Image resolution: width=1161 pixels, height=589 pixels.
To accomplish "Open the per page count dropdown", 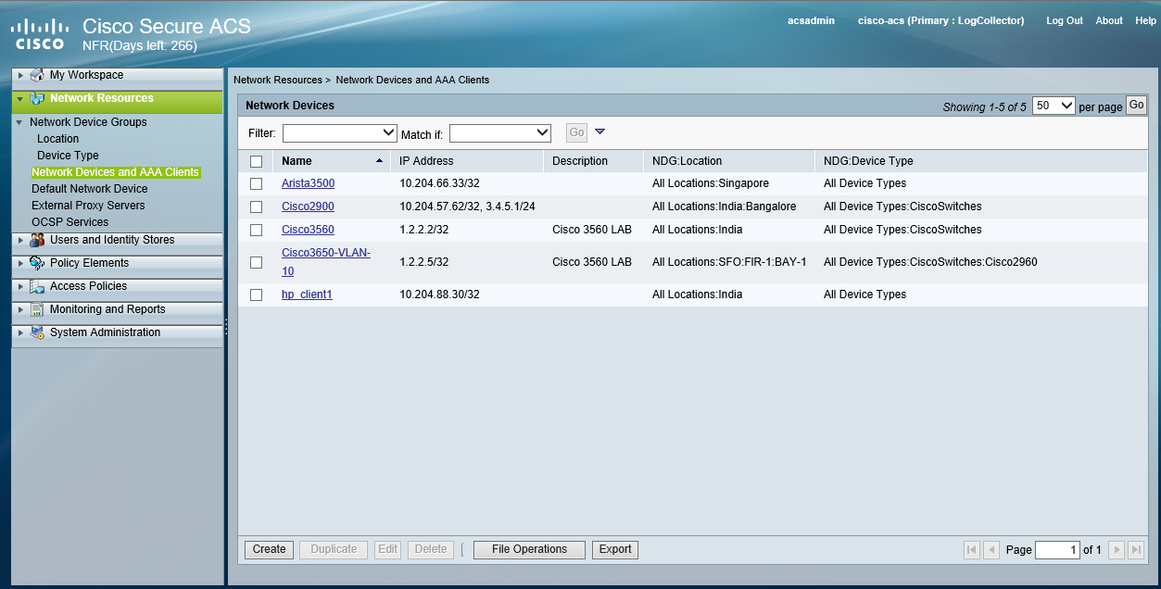I will tap(1054, 106).
